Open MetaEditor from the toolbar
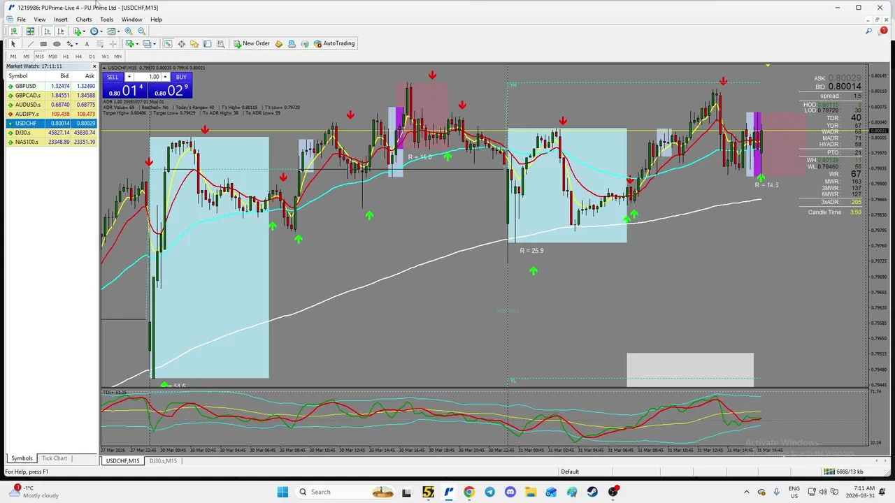 [x=278, y=44]
